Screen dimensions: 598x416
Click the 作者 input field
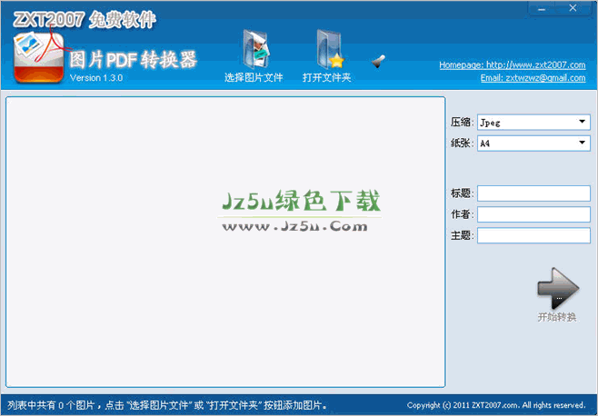(x=533, y=214)
